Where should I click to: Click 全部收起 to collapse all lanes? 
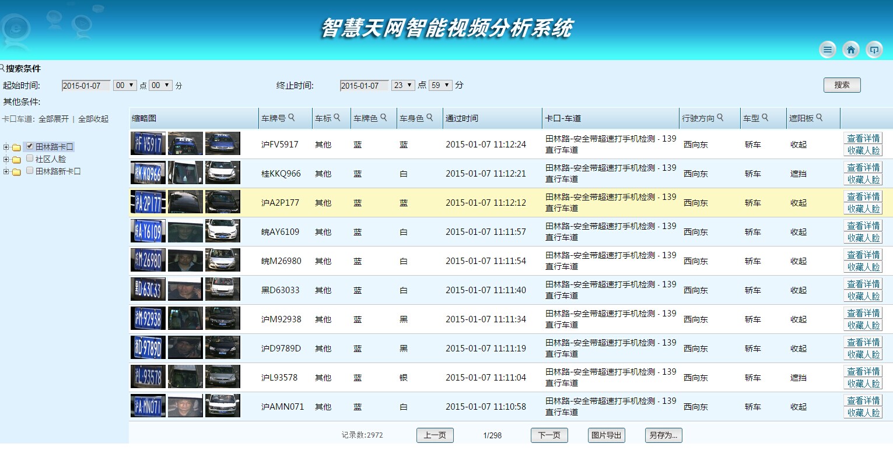93,119
